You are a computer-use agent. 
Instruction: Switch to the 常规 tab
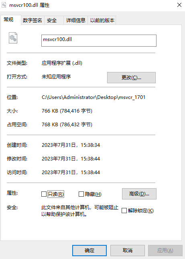point(11,20)
